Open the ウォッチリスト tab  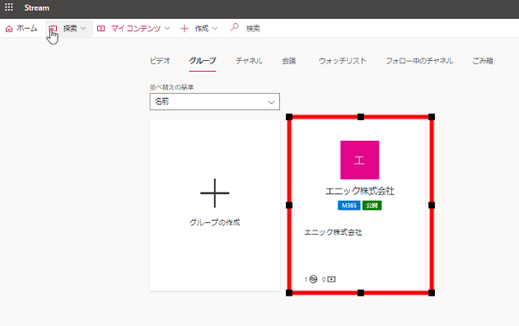342,61
